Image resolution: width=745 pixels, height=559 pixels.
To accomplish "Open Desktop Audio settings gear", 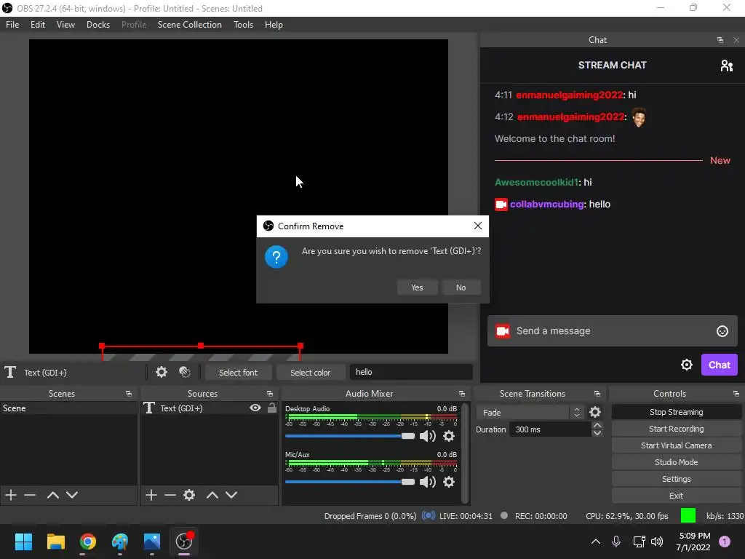I will pos(448,436).
